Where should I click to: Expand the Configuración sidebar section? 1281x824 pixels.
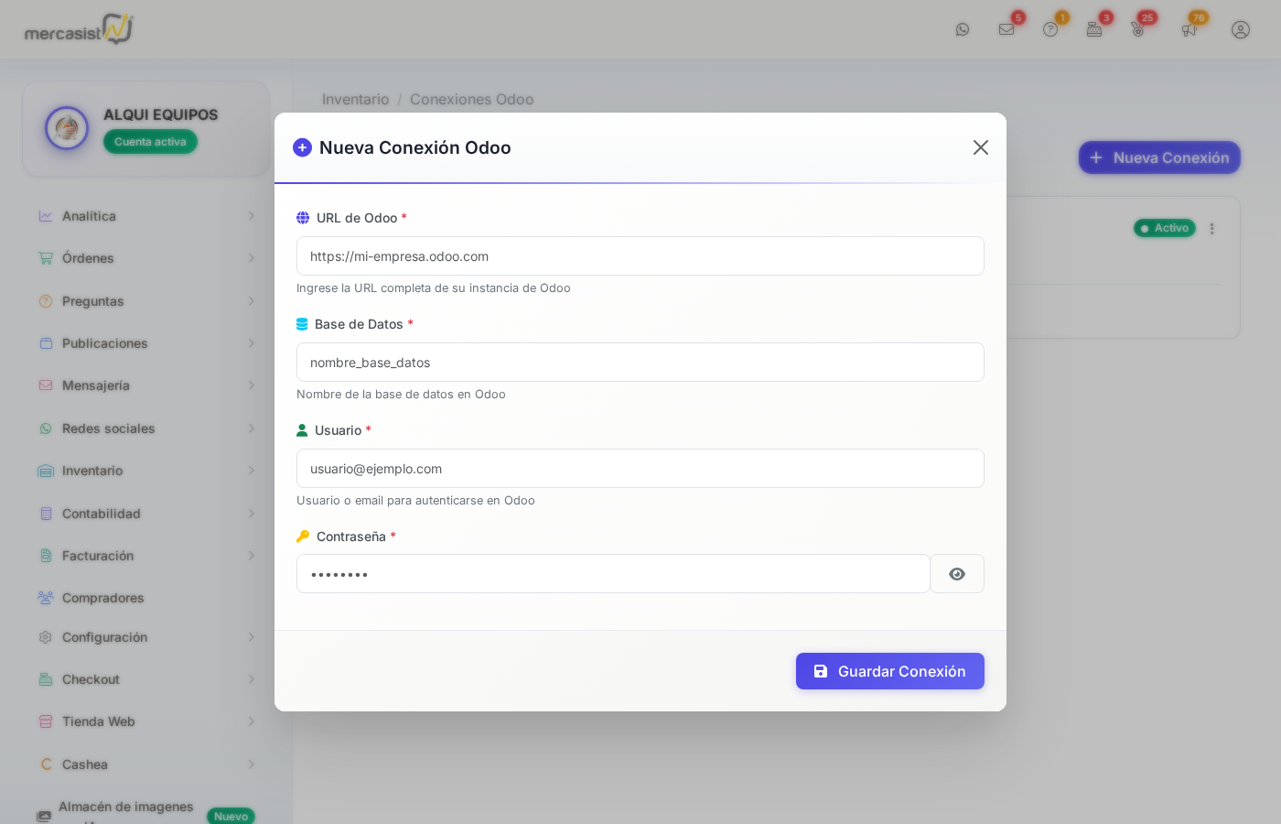pyautogui.click(x=251, y=637)
